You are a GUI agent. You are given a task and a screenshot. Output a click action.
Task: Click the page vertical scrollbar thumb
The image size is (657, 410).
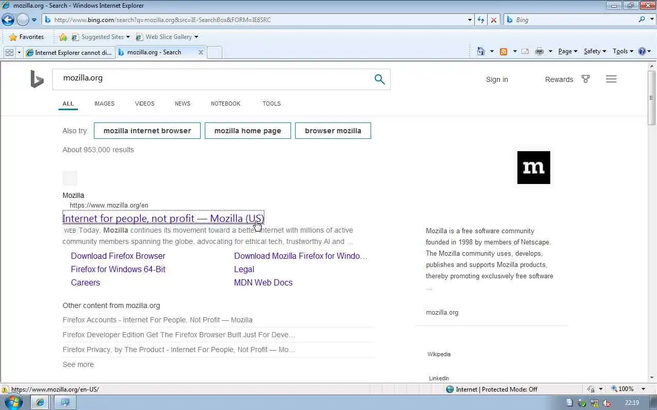pyautogui.click(x=652, y=97)
